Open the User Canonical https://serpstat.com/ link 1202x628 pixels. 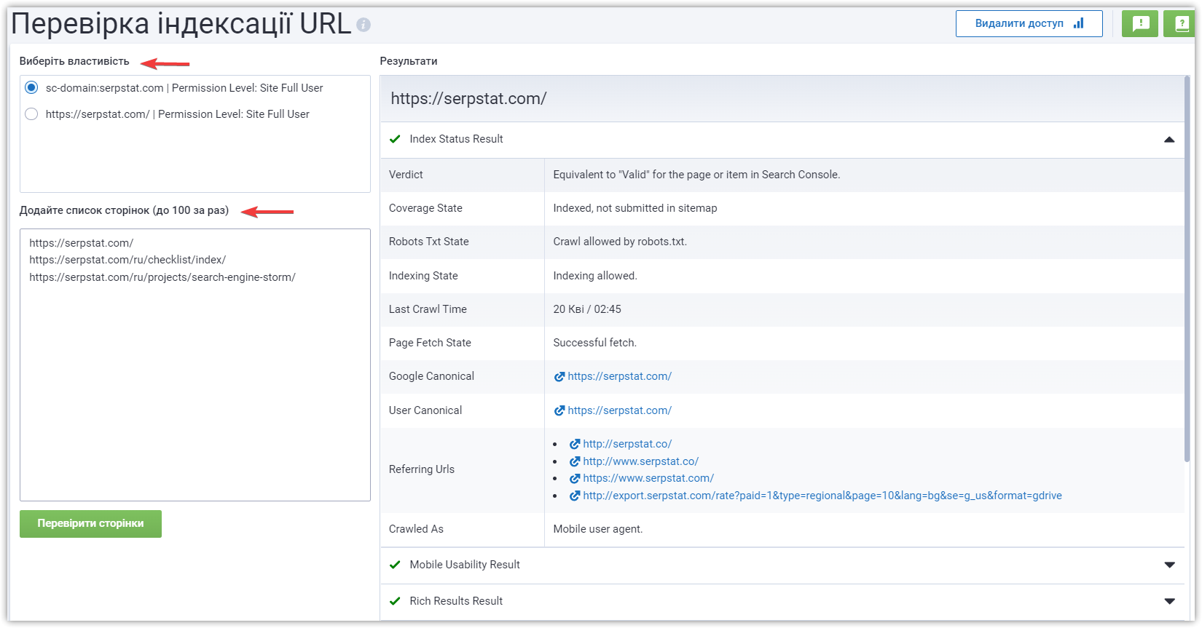pyautogui.click(x=619, y=410)
